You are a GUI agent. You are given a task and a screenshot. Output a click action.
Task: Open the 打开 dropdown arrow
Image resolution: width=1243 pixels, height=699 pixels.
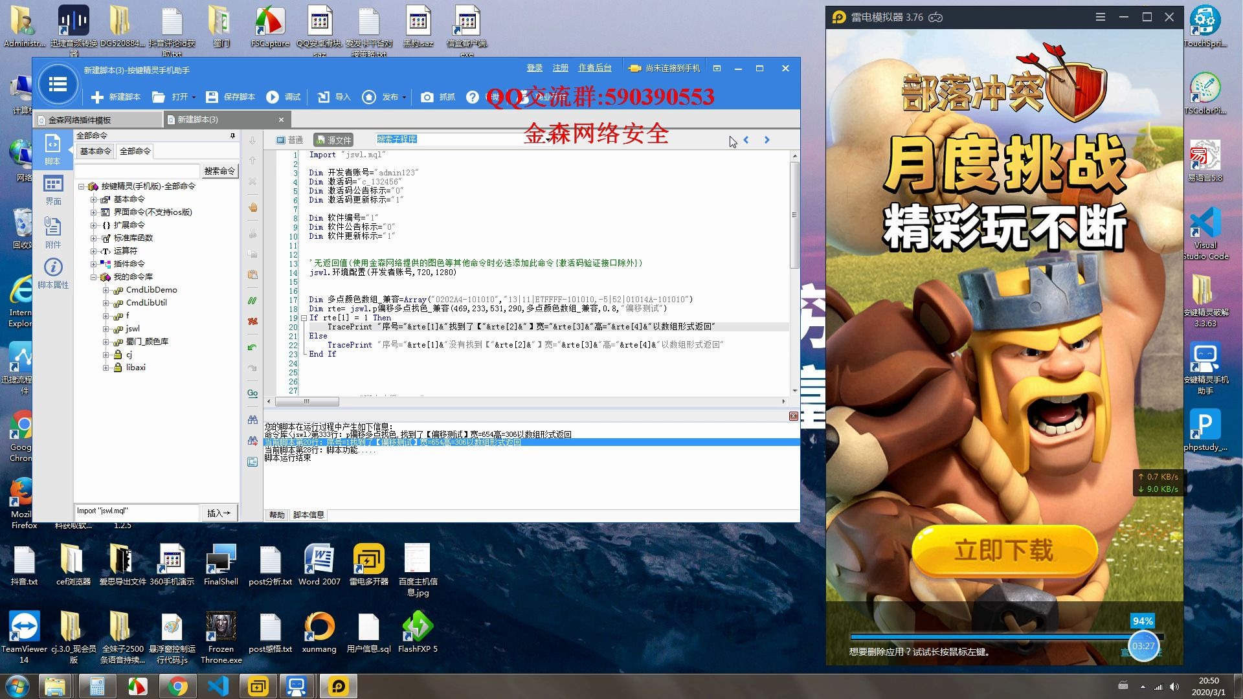(194, 98)
